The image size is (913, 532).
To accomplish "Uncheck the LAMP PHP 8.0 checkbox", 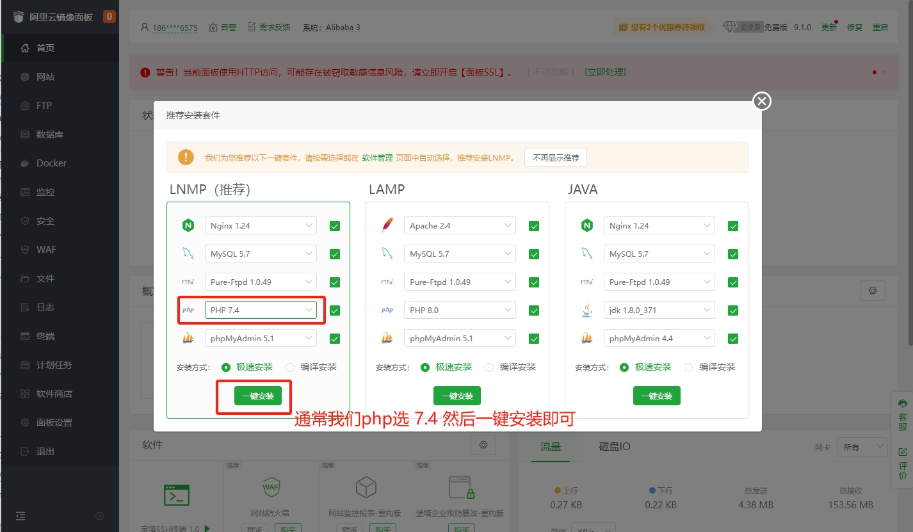I will [534, 310].
